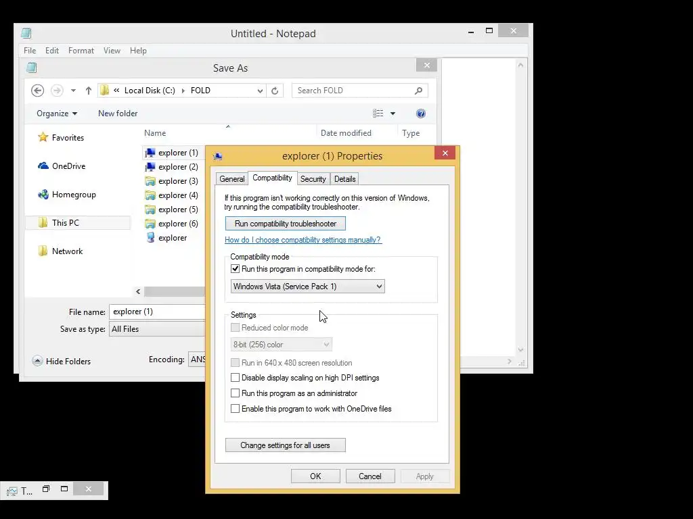Click the taskbar thumbnail app icon

coord(12,491)
